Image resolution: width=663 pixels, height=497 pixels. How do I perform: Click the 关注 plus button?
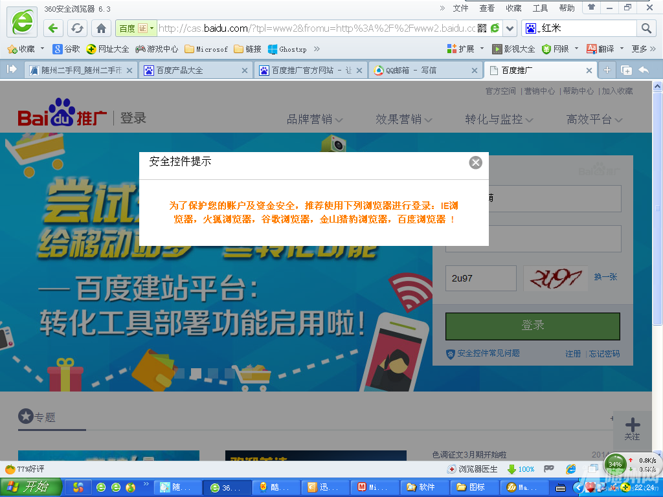632,428
